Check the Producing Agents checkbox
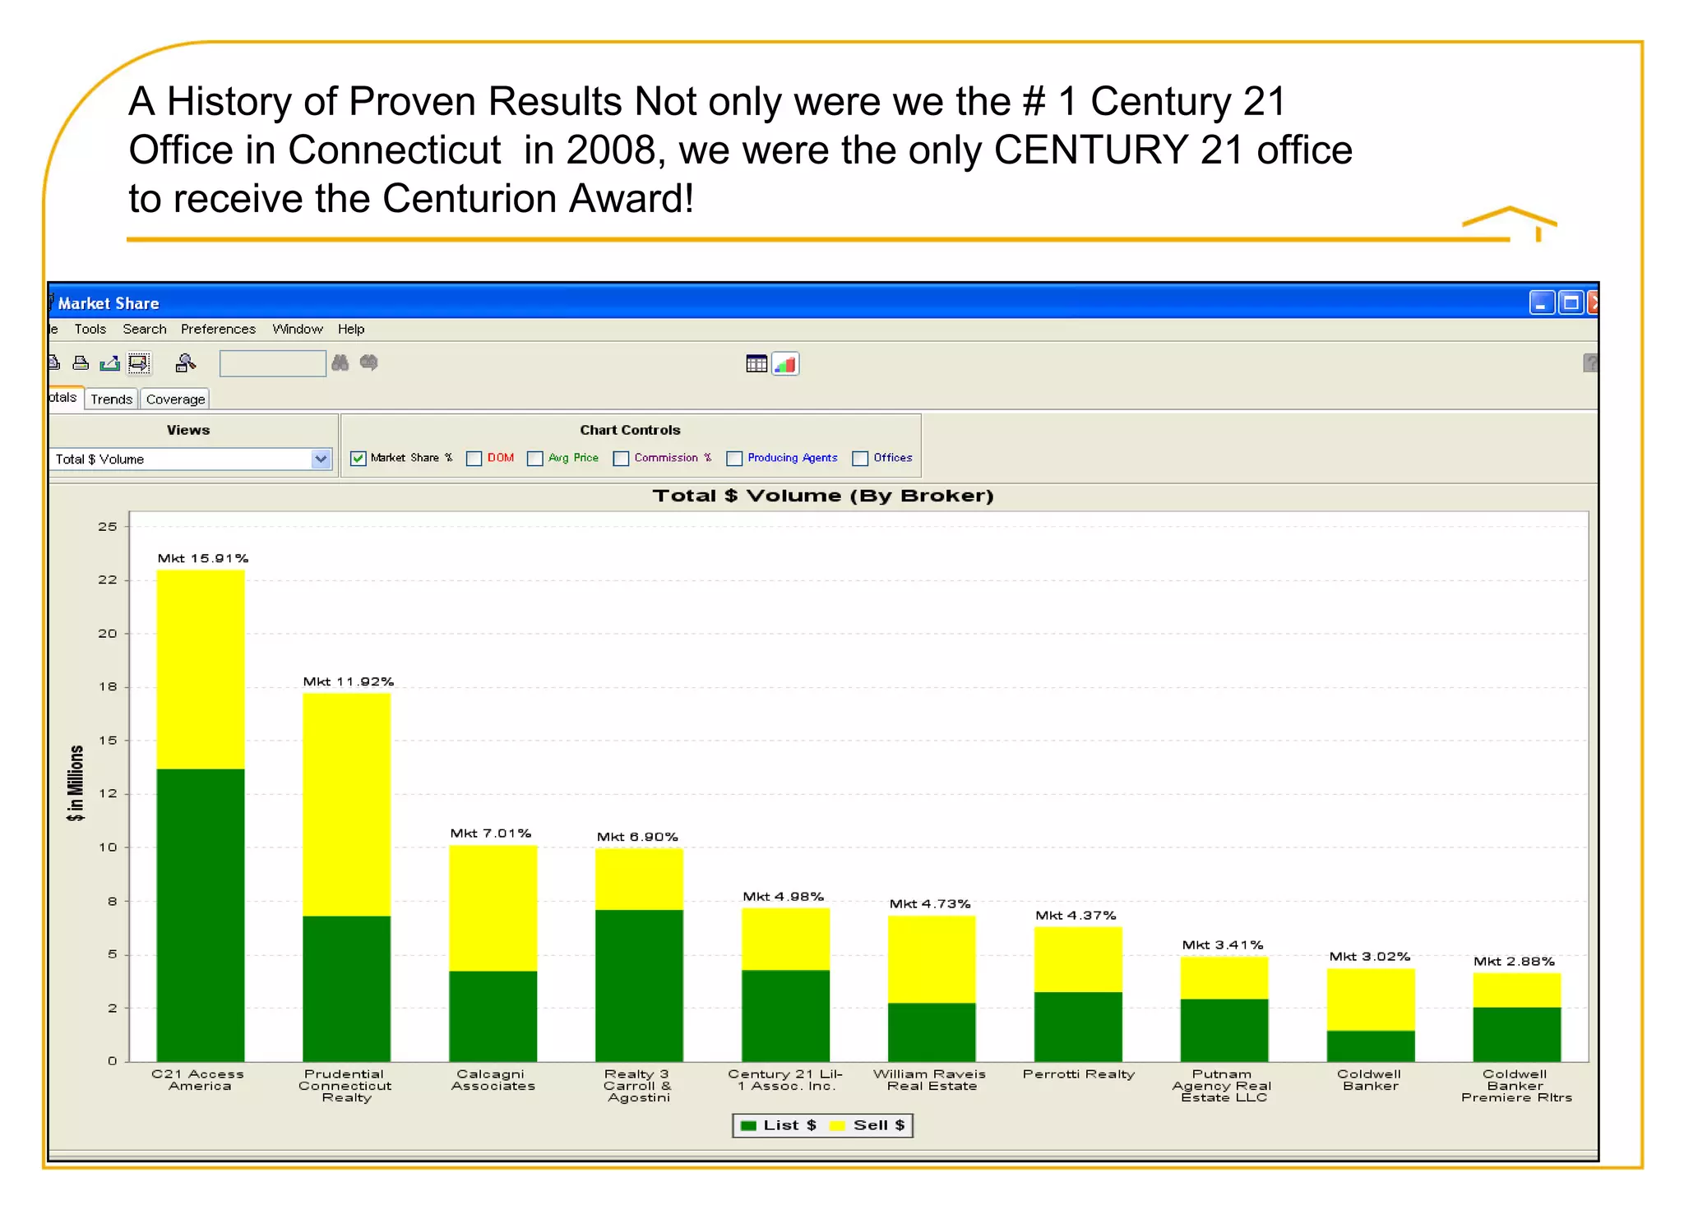 point(735,459)
